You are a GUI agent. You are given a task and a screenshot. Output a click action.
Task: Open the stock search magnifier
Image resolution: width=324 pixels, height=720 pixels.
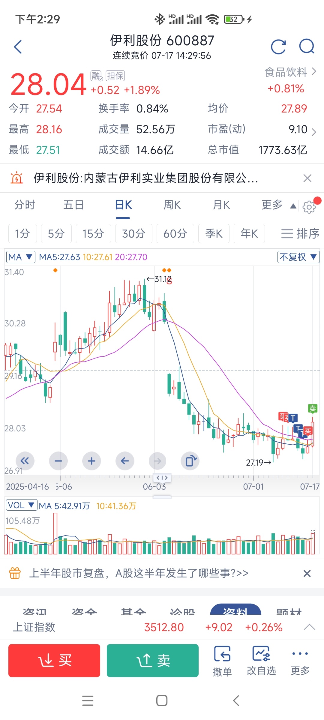click(x=307, y=47)
